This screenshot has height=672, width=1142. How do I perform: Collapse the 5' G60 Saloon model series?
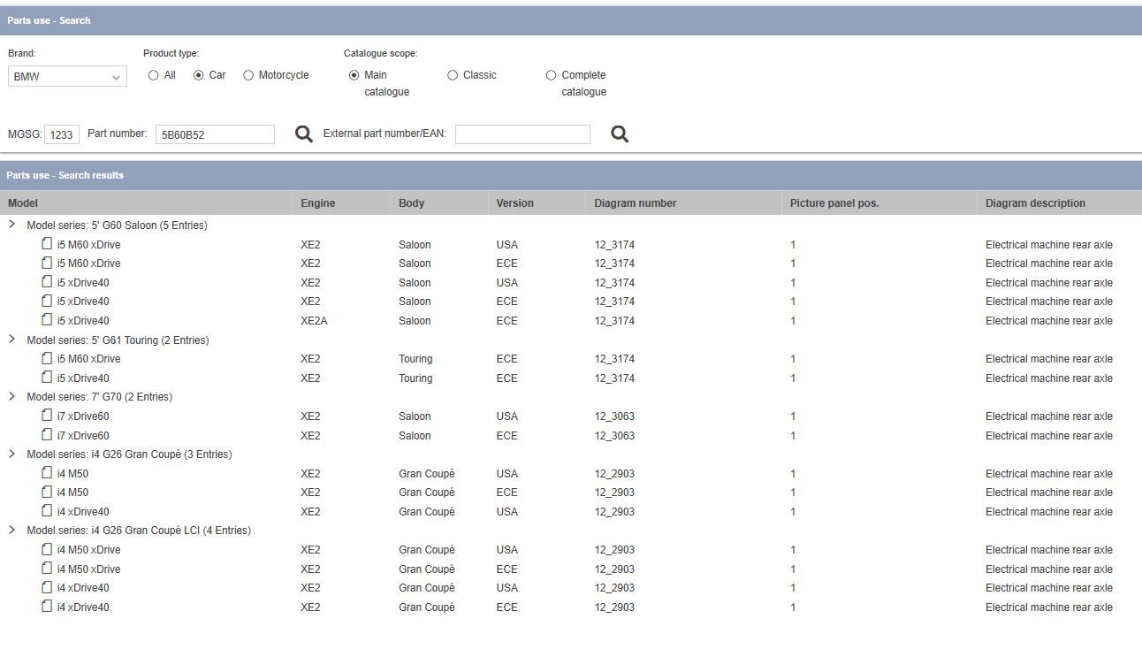(x=12, y=225)
